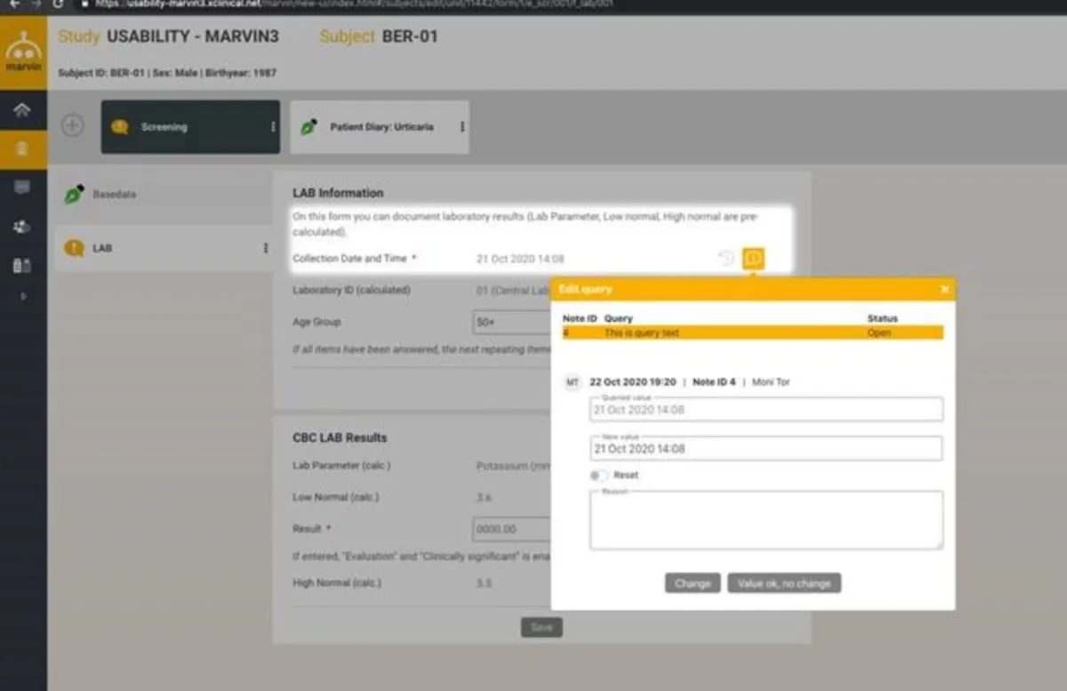Image resolution: width=1067 pixels, height=691 pixels.
Task: Click the browser reload button
Action: coord(58,4)
